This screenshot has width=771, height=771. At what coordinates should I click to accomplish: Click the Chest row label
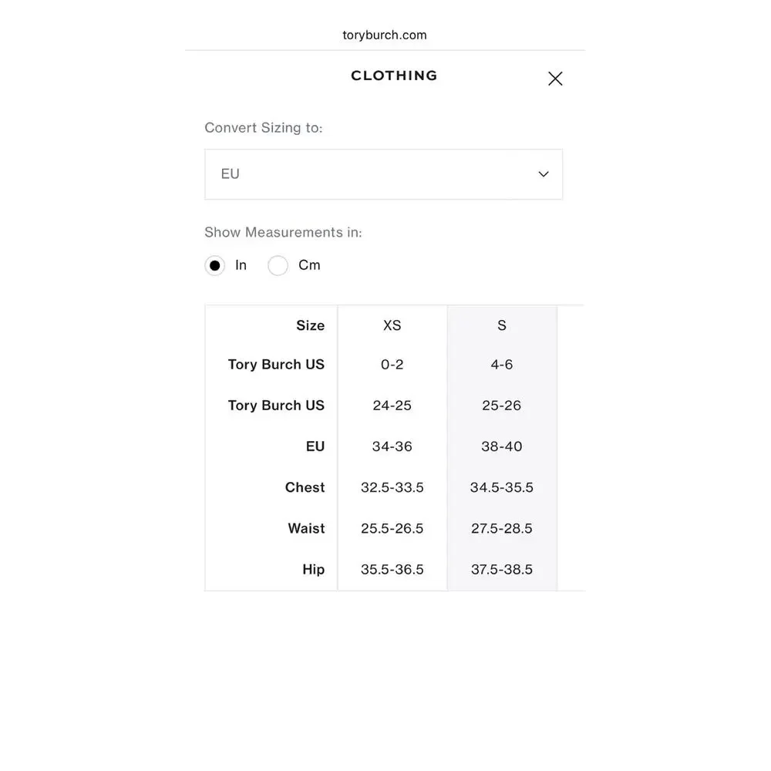(305, 487)
